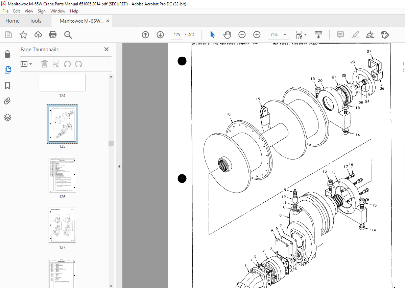Viewport: 405px width, 288px height.
Task: Click the fit page width icon
Action: tap(299, 34)
